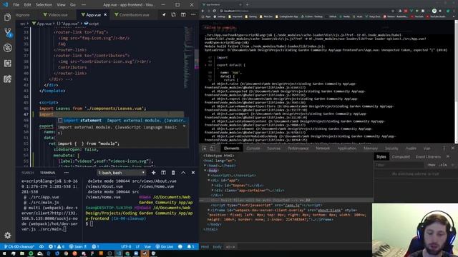Select the DevTools Console tab
Viewport: 458px width, 257px height.
pyautogui.click(x=253, y=148)
